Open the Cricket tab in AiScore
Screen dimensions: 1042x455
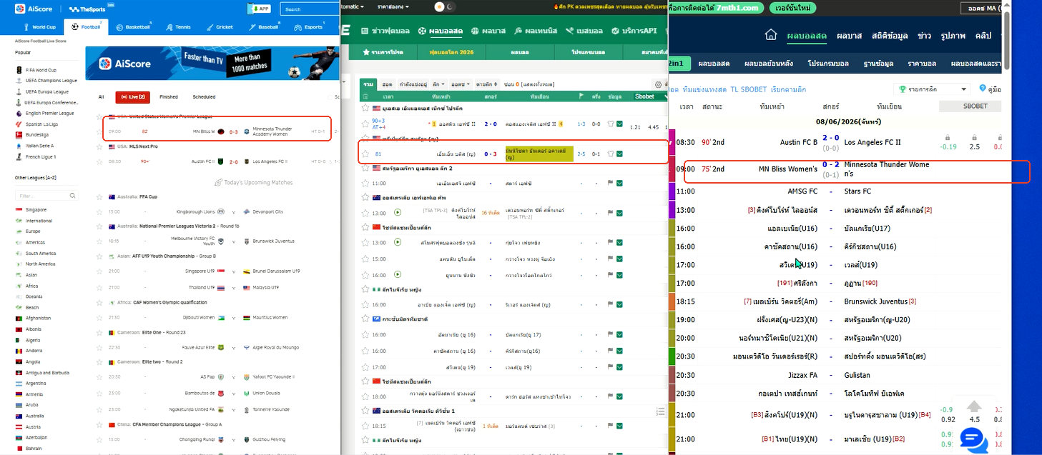click(220, 27)
